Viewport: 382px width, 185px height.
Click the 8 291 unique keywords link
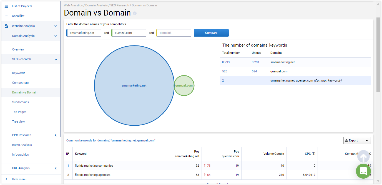tap(255, 62)
